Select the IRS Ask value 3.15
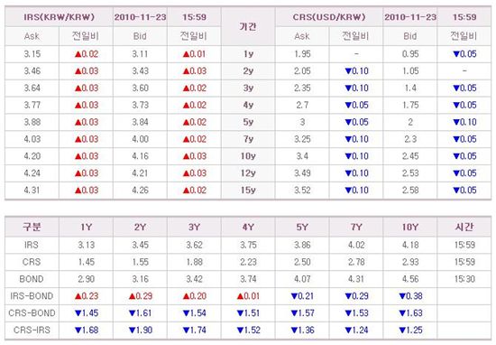 pyautogui.click(x=32, y=54)
